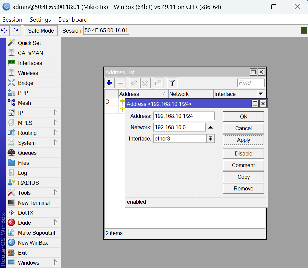308x268 pixels.
Task: Sort by Network column header
Action: (191, 94)
